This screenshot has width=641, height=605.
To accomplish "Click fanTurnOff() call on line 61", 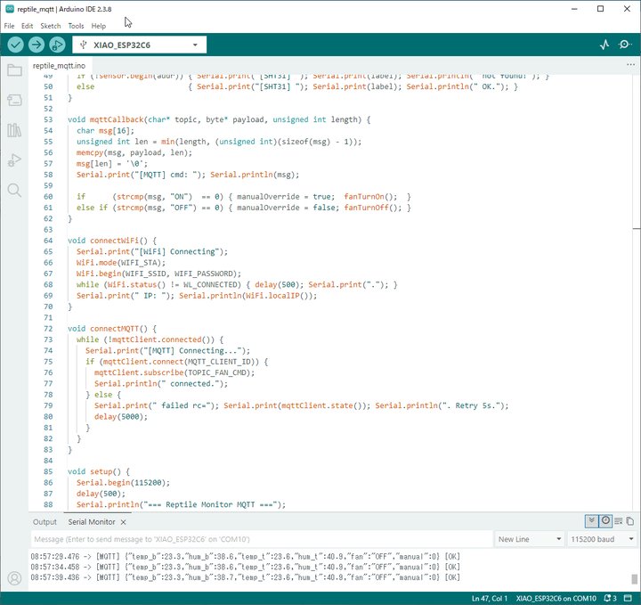I will point(373,208).
